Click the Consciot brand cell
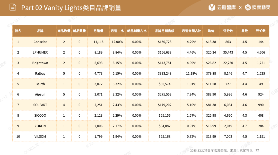Screen dimensions: 278x155 40,42
